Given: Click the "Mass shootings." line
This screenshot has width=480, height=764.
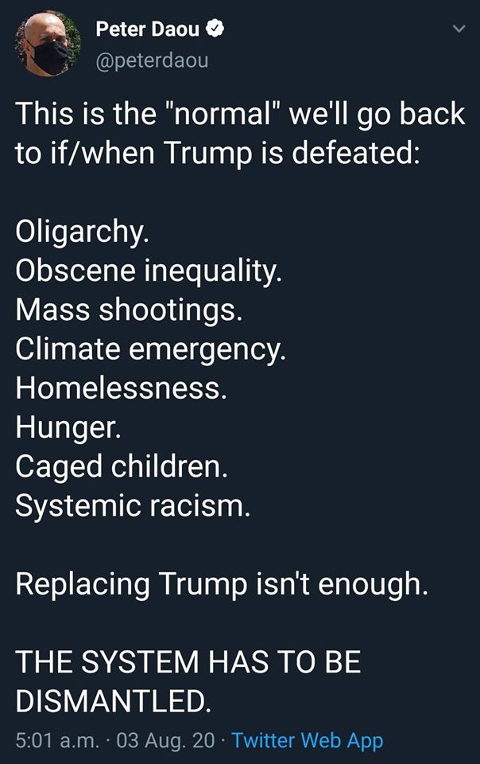Looking at the screenshot, I should click(128, 310).
